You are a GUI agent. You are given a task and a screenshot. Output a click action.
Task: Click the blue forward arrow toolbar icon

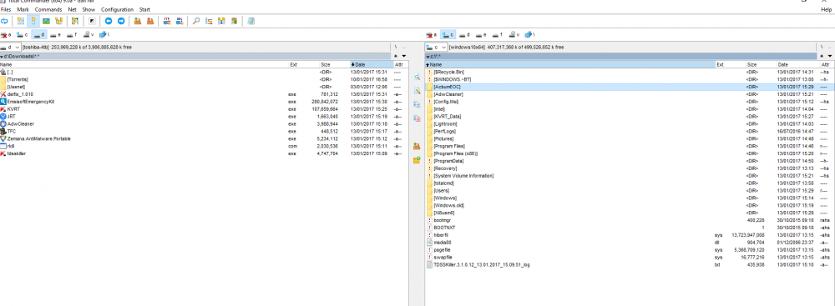121,22
